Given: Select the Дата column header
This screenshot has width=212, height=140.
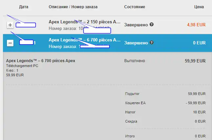Looking at the screenshot, I should click(x=24, y=7).
